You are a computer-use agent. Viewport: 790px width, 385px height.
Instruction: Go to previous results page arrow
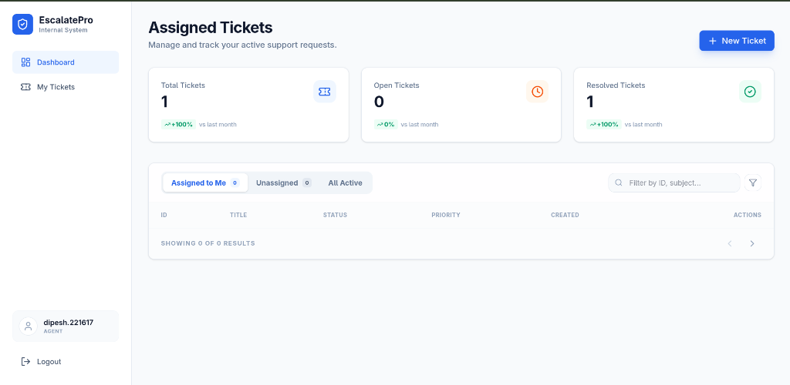click(x=730, y=243)
